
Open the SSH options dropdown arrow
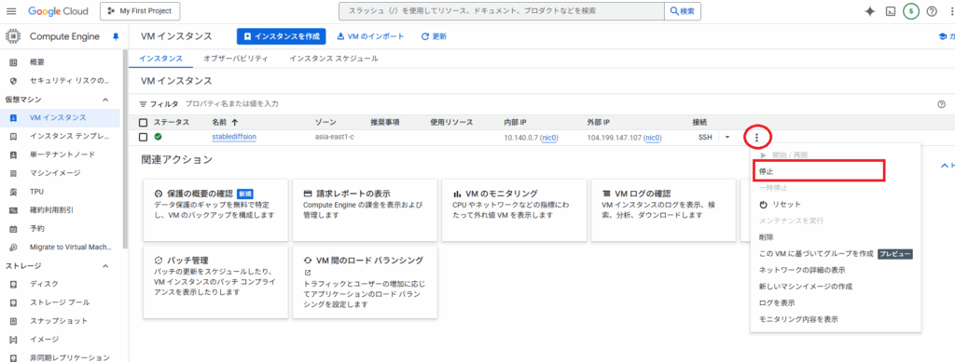727,138
